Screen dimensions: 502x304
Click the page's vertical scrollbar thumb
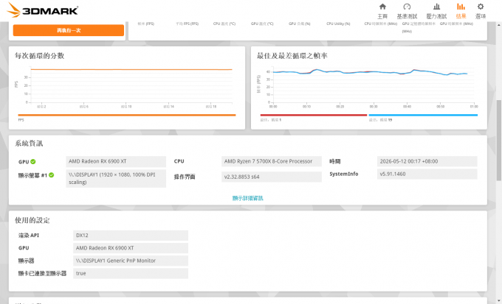[x=499, y=141]
